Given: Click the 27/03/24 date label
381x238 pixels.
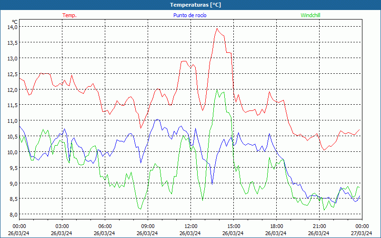Looking at the screenshot, I should click(x=361, y=233).
